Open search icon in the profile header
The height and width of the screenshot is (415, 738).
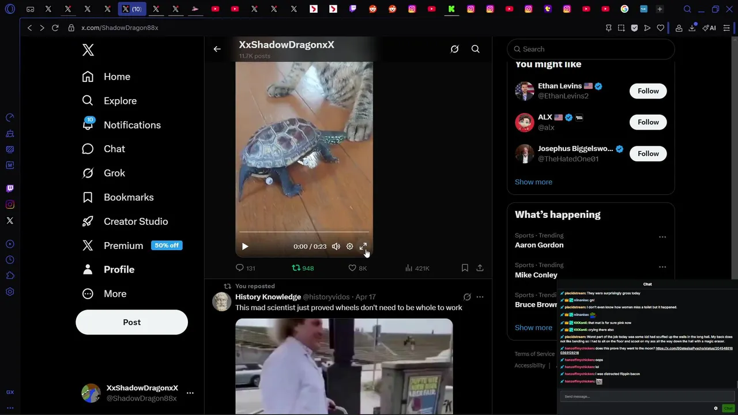[475, 49]
